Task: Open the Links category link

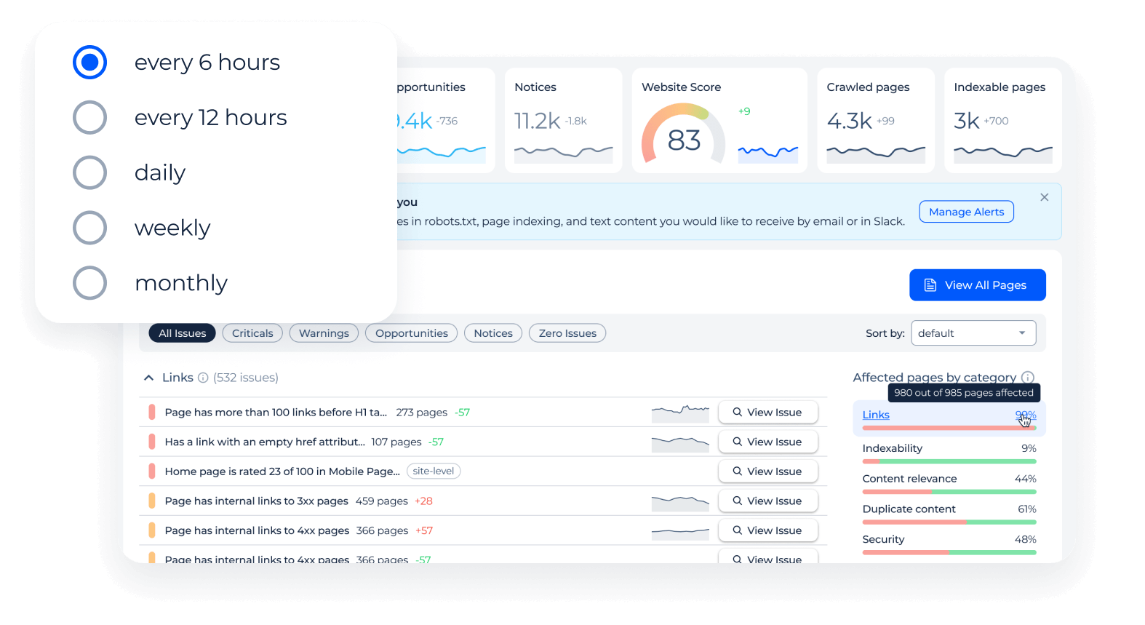Action: (876, 415)
